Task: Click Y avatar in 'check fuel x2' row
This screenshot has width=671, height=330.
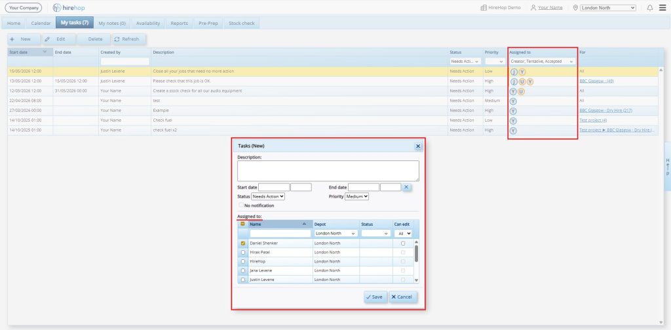Action: [x=513, y=131]
